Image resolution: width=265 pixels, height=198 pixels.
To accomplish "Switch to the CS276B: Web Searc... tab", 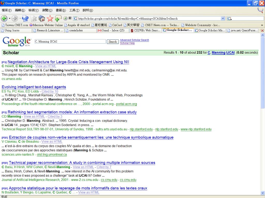I will [145, 30].
